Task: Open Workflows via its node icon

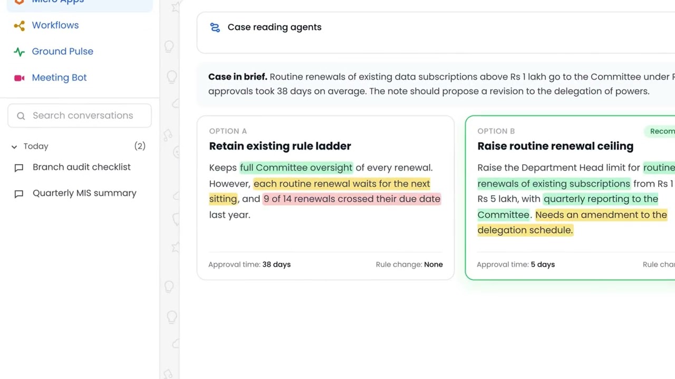Action: click(19, 25)
